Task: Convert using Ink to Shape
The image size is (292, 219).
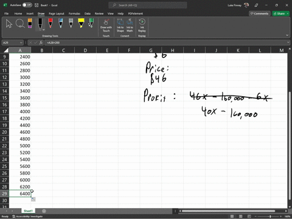Action: pos(120,26)
